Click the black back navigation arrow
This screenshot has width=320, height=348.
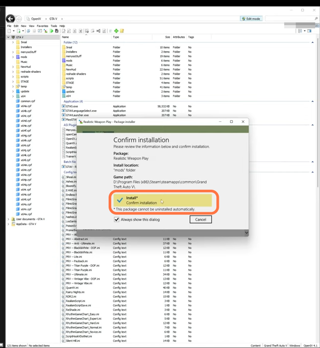(10, 19)
